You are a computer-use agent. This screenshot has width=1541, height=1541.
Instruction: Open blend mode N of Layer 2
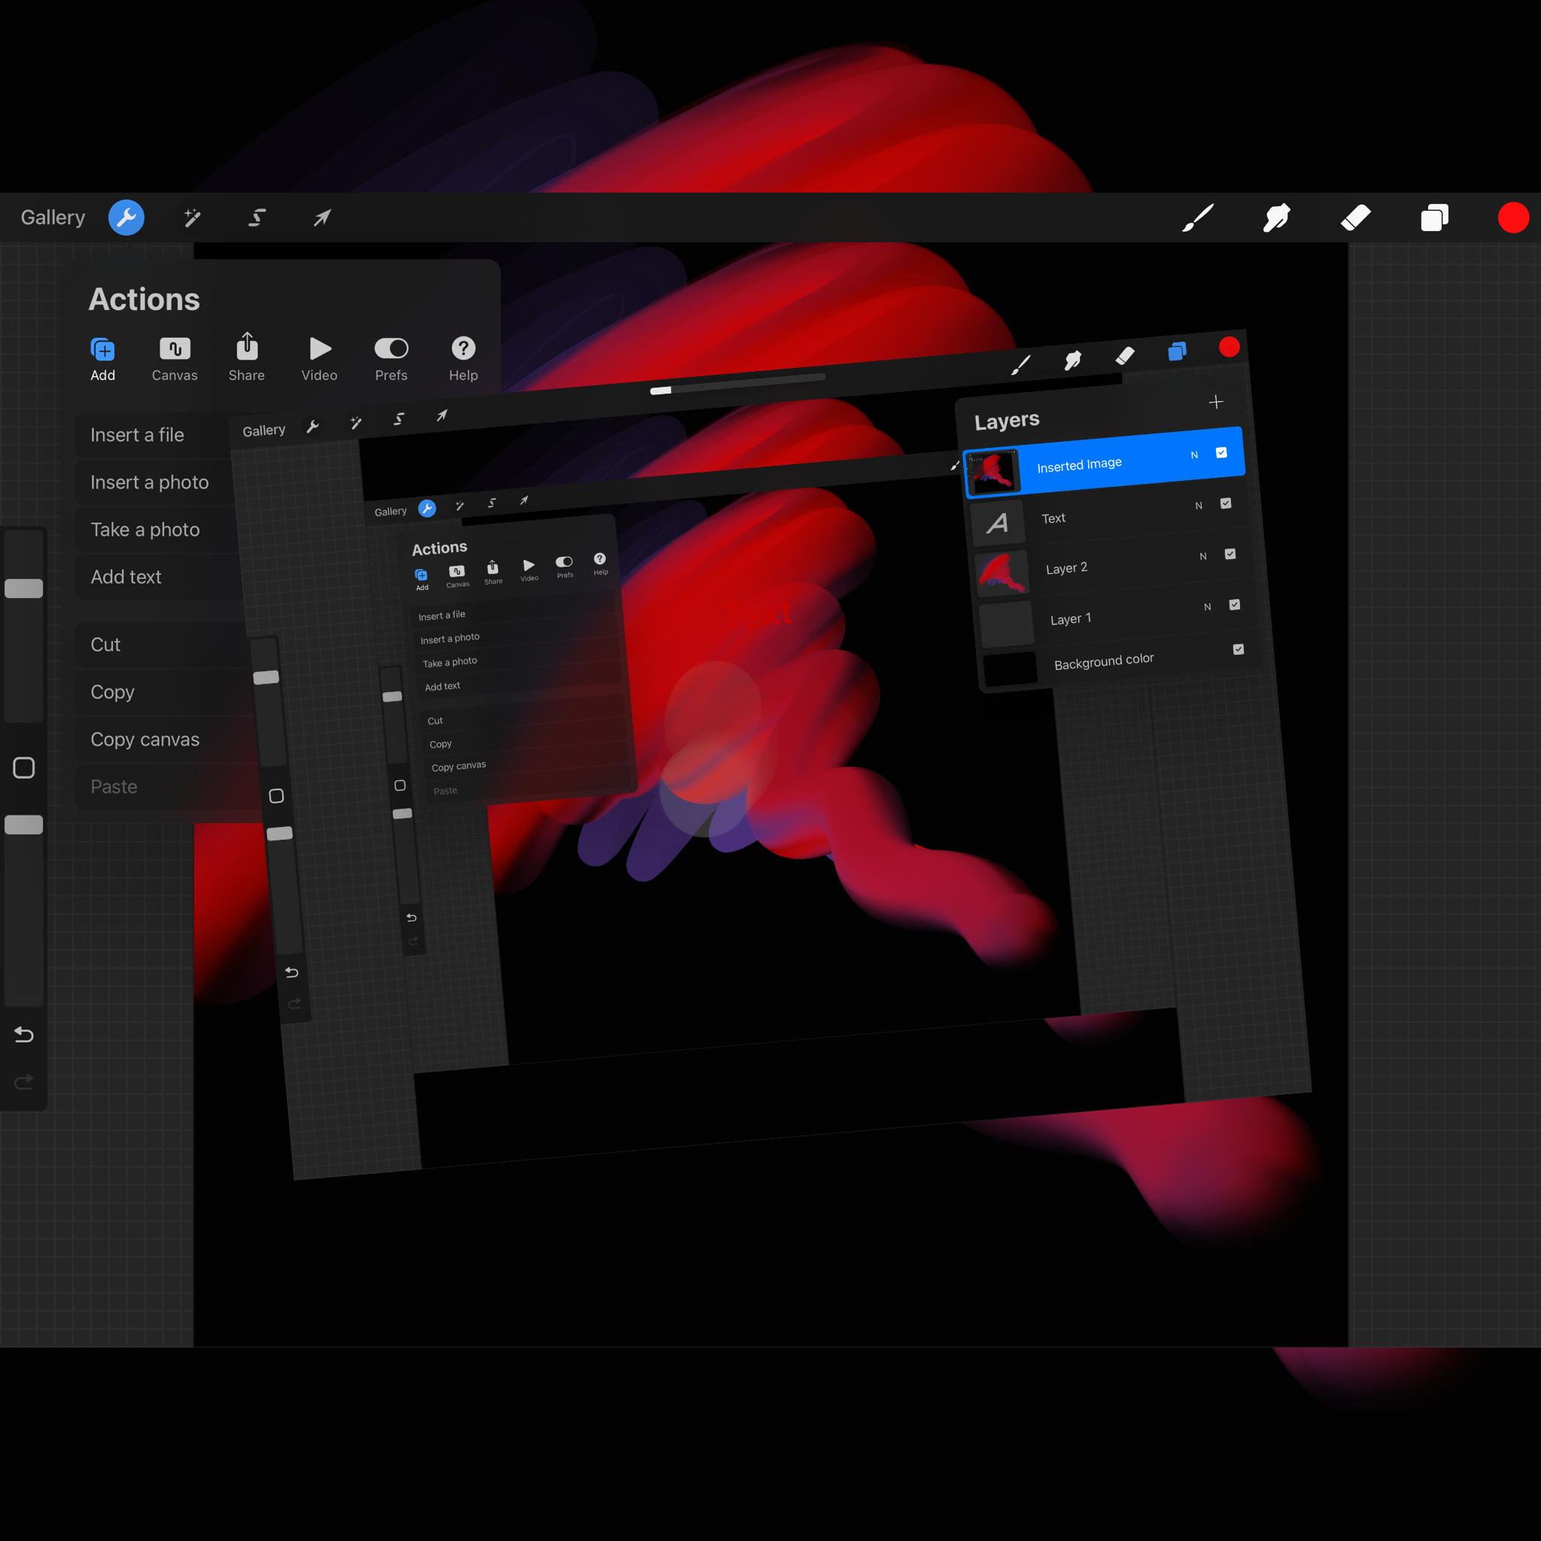point(1203,556)
